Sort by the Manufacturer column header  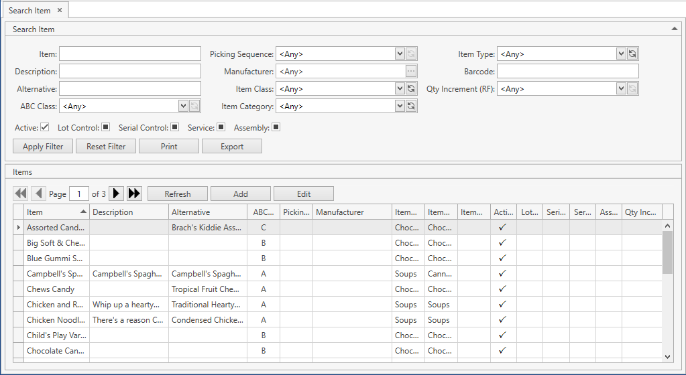pyautogui.click(x=352, y=212)
